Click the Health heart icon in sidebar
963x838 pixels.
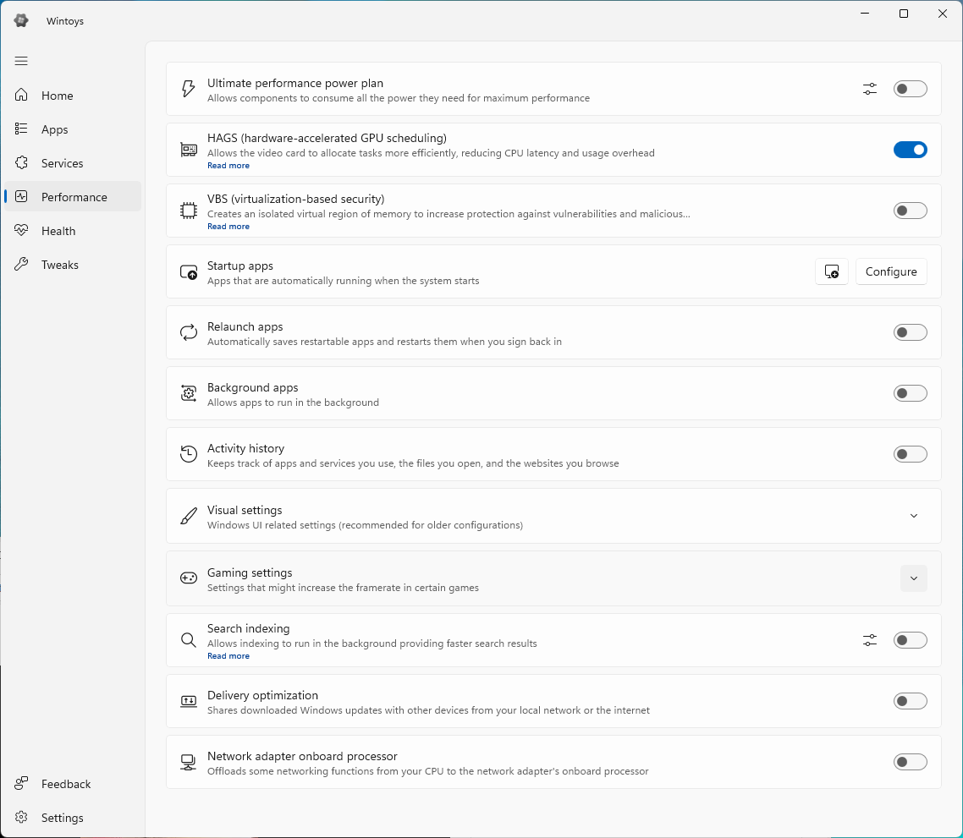[21, 230]
